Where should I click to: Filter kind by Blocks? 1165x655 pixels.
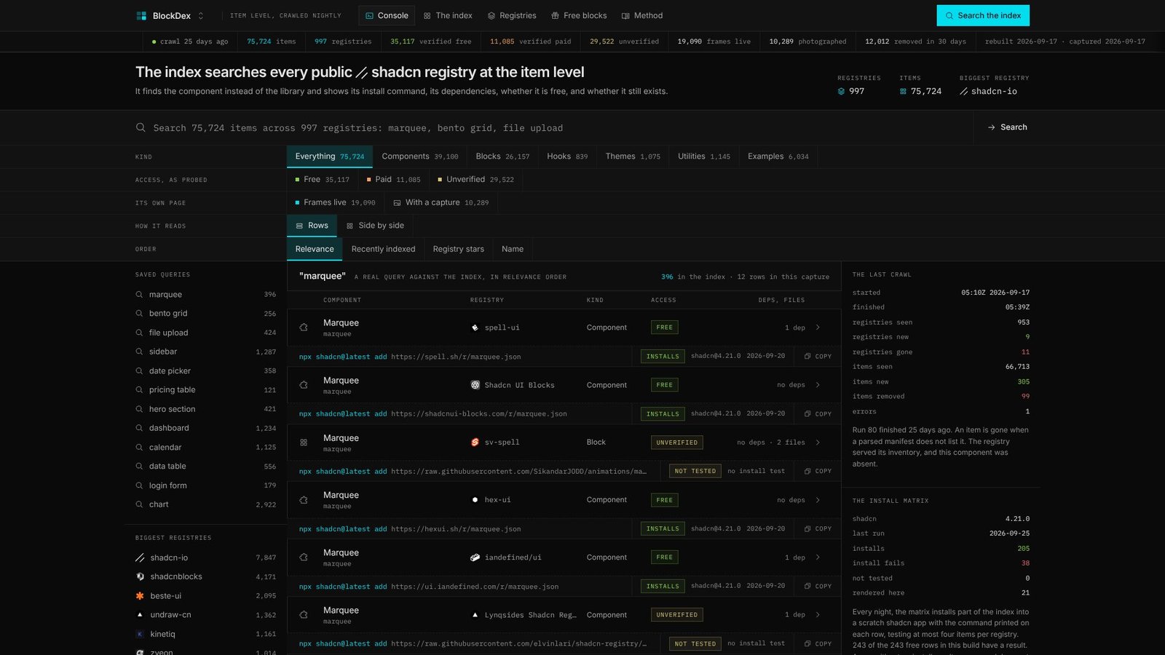(x=502, y=156)
